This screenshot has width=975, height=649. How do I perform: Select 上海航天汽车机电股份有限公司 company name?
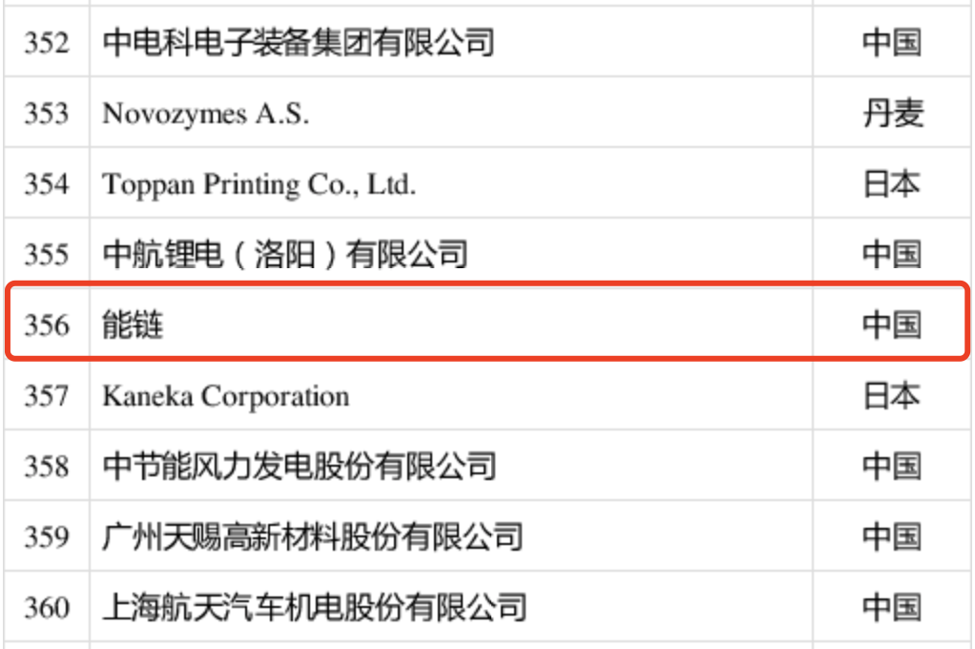pyautogui.click(x=315, y=607)
